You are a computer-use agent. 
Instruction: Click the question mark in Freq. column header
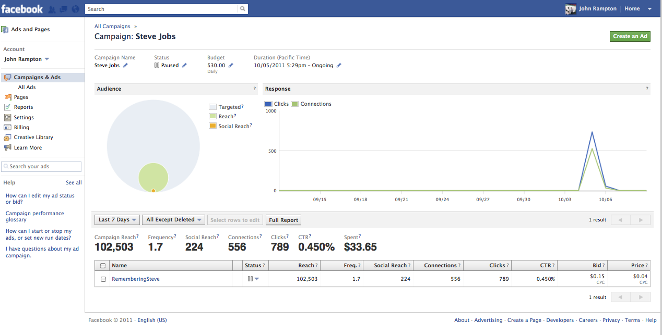[x=359, y=266]
